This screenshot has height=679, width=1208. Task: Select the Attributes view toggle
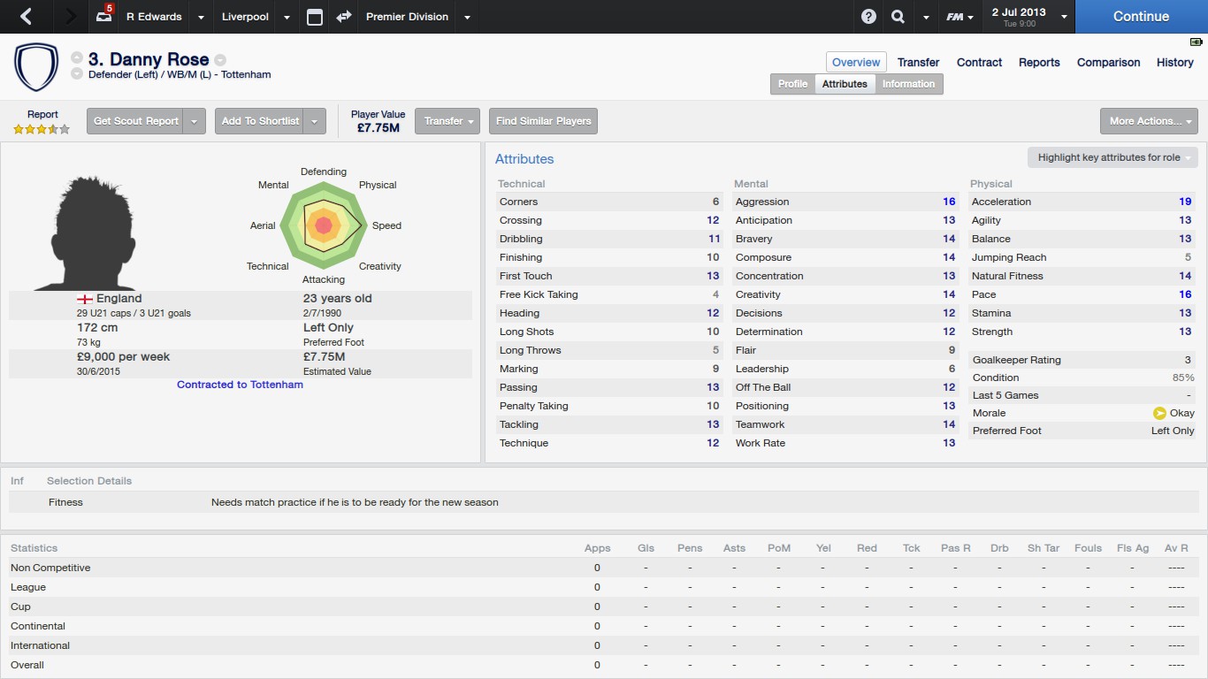point(845,84)
